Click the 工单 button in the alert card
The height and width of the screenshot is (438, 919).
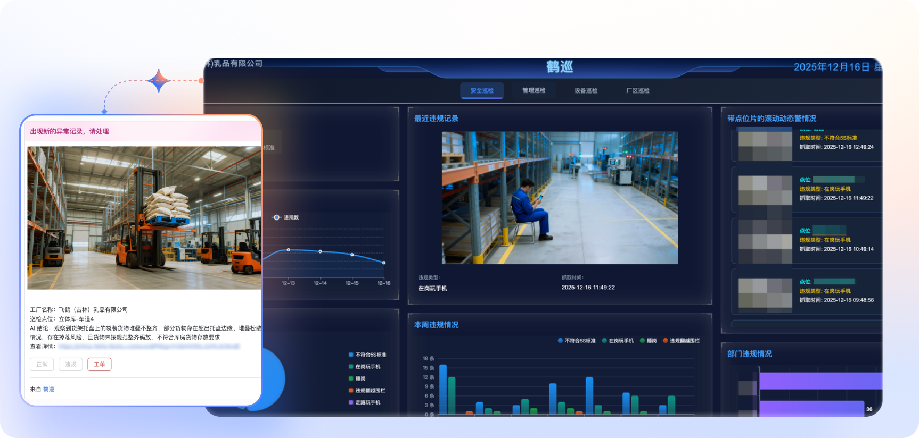(99, 364)
